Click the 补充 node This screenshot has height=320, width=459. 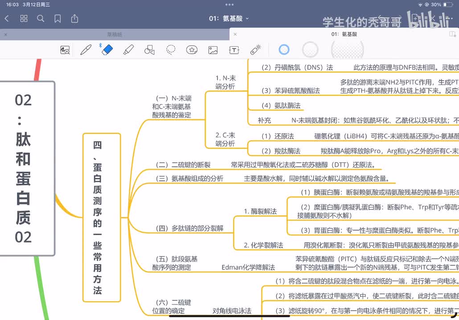(264, 120)
